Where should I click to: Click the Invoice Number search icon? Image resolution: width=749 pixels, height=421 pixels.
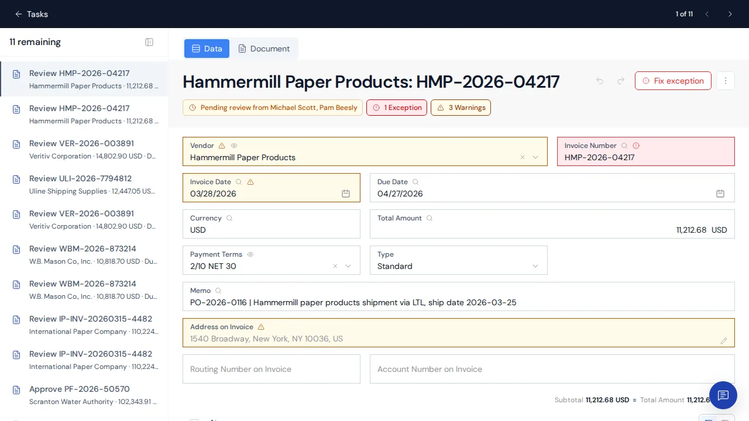pos(624,146)
